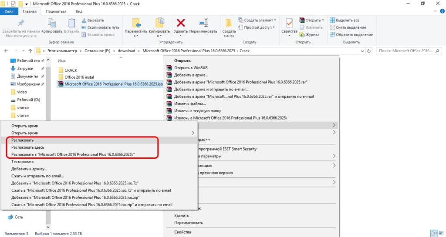The image size is (446, 237).
Task: Click Изменить in the ribbon Open group
Action: (x=311, y=27)
